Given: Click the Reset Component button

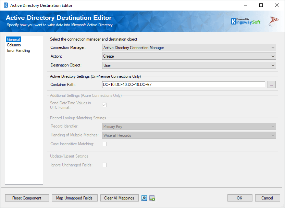Looking at the screenshot, I should coord(27,198).
